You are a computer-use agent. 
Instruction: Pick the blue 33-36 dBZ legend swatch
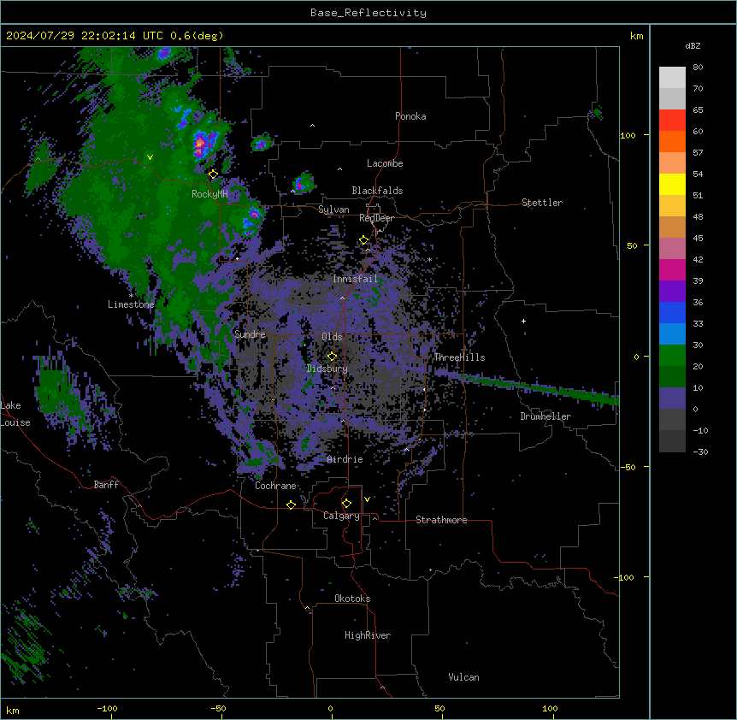click(x=672, y=312)
